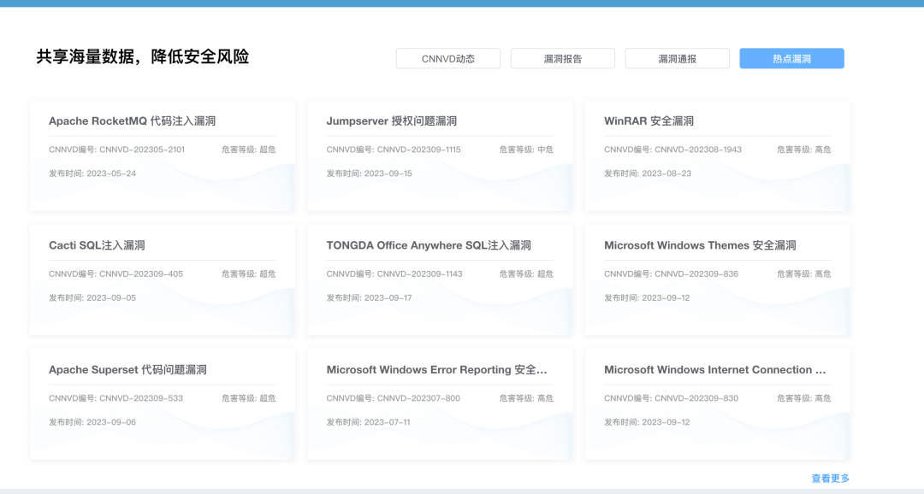
Task: Open TONGDA Office Anywhere SQL注入漏洞 title
Action: 429,245
